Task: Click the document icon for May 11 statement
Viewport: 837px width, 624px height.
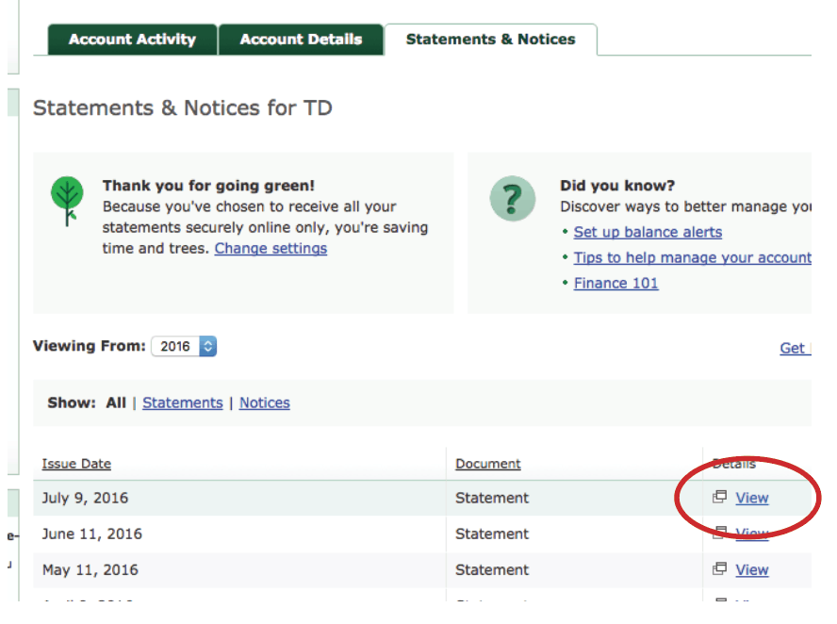Action: coord(718,569)
